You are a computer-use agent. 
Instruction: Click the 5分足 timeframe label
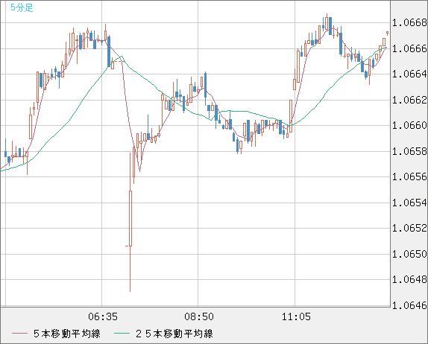pyautogui.click(x=22, y=7)
